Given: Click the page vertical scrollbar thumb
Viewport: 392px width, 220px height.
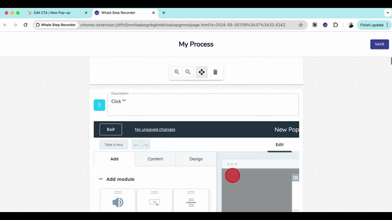Looking at the screenshot, I should (x=391, y=61).
